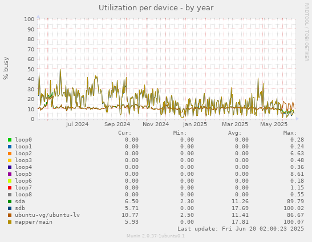The width and height of the screenshot is (312, 242).
Task: Click the Jul 2024 axis label
Action: pyautogui.click(x=77, y=124)
